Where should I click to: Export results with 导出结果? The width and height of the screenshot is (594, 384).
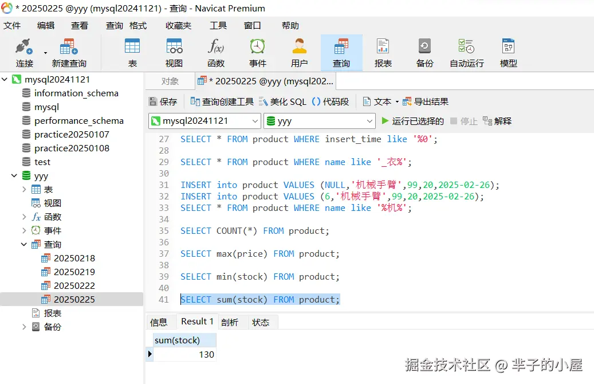click(426, 101)
